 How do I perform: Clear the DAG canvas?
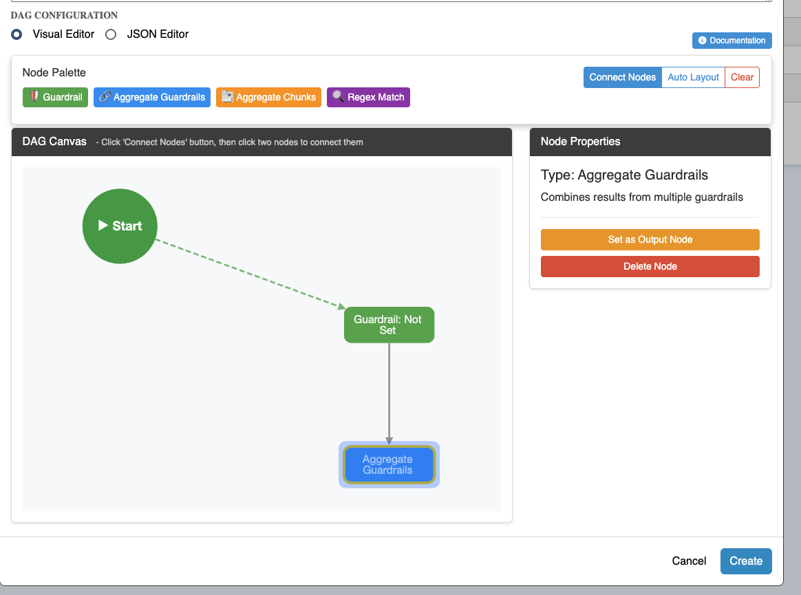point(742,77)
